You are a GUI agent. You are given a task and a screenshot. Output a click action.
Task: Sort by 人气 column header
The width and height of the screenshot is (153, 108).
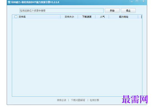102,17
